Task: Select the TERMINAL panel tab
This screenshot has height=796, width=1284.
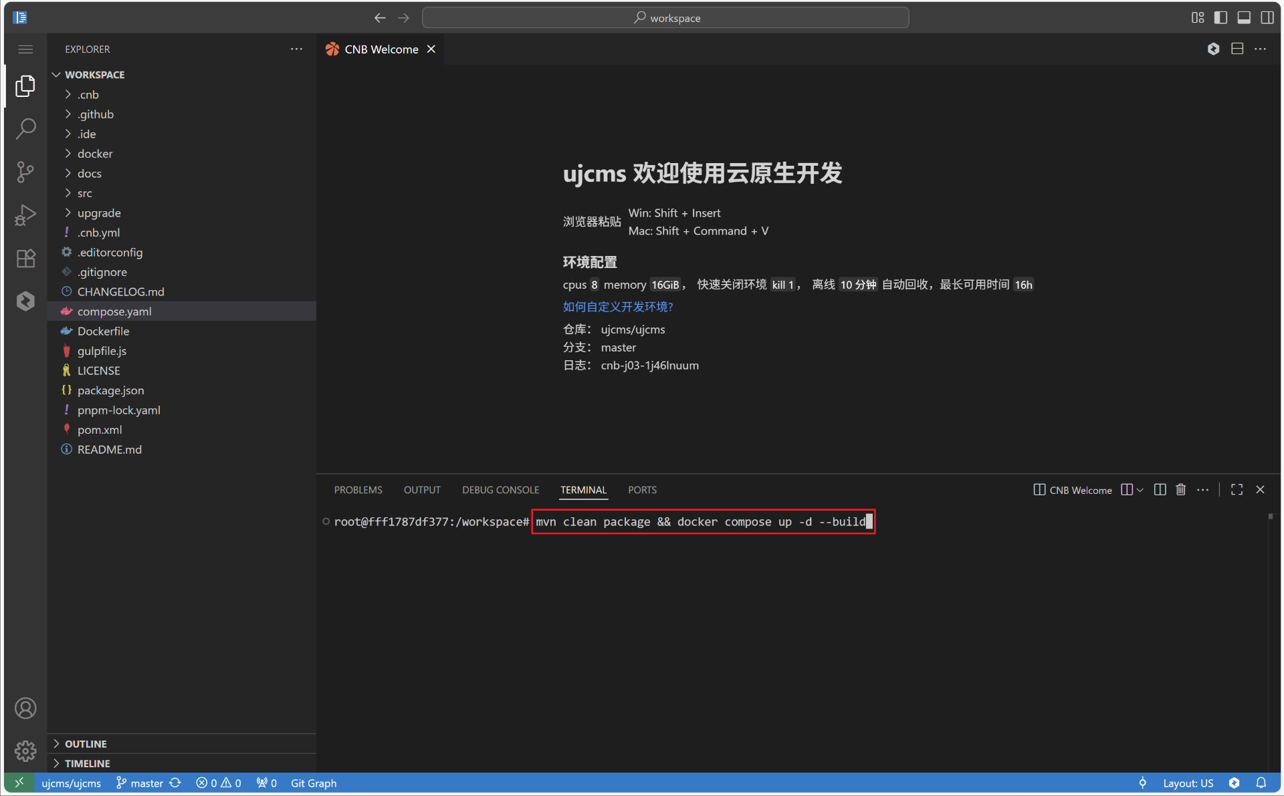Action: point(583,490)
